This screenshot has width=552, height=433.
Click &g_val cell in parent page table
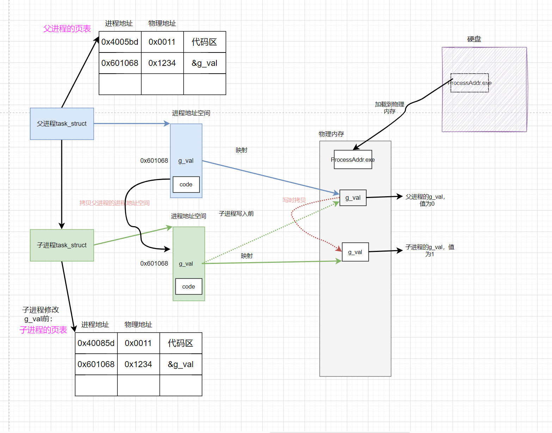pyautogui.click(x=205, y=63)
